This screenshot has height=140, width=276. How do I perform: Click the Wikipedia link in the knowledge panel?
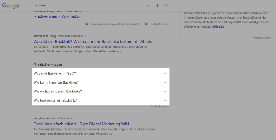coord(218,27)
